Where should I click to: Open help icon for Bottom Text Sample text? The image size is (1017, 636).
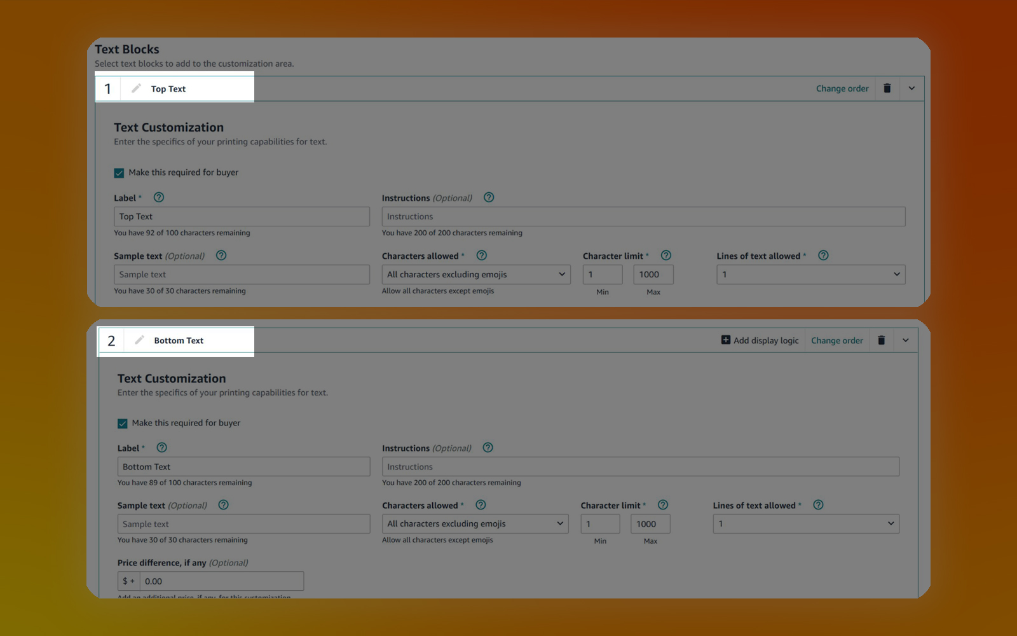[x=223, y=505]
